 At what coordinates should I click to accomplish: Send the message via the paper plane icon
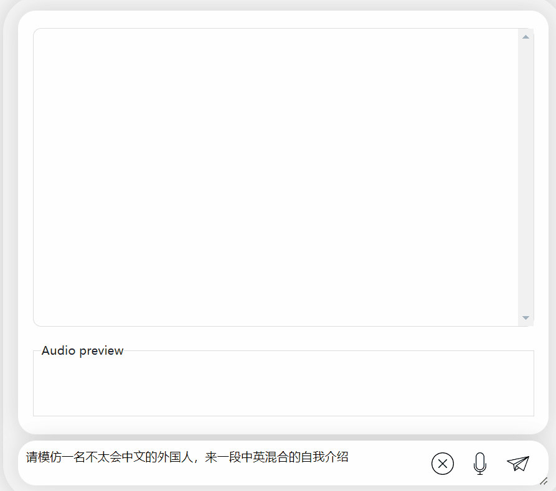tap(518, 463)
